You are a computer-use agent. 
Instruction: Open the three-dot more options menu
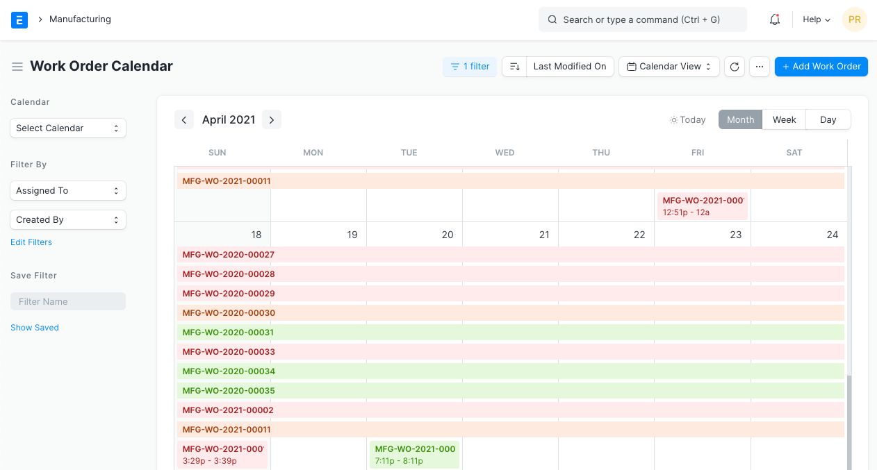pos(760,67)
